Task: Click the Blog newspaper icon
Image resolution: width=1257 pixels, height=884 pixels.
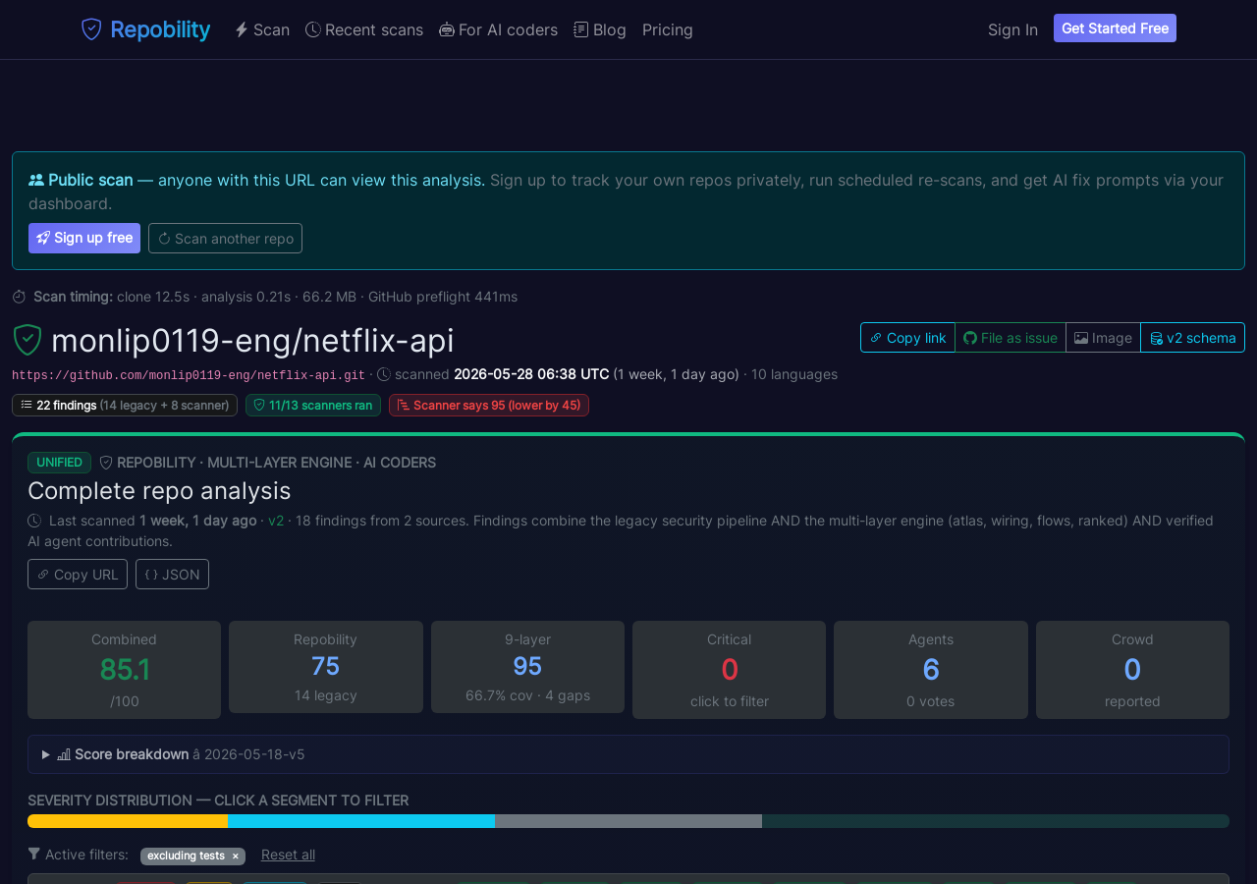Action: click(x=581, y=29)
